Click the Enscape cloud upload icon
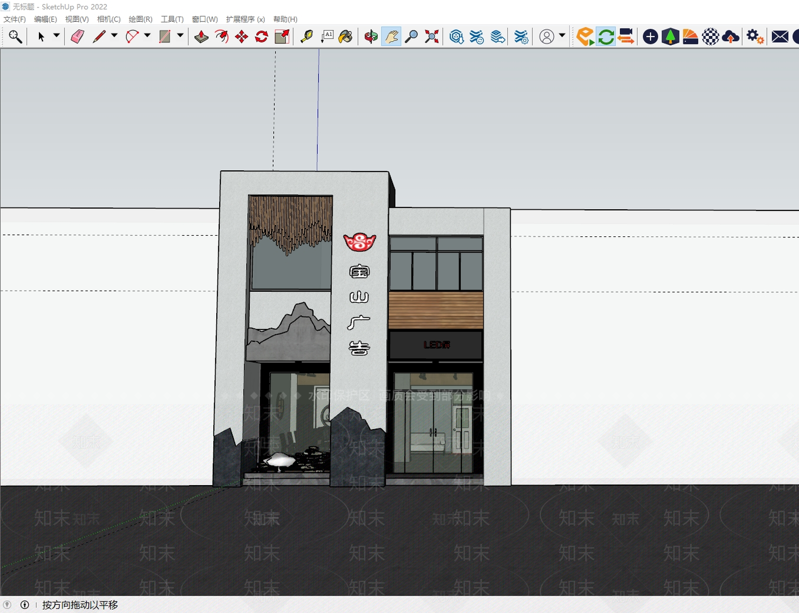The image size is (799, 613). click(731, 36)
